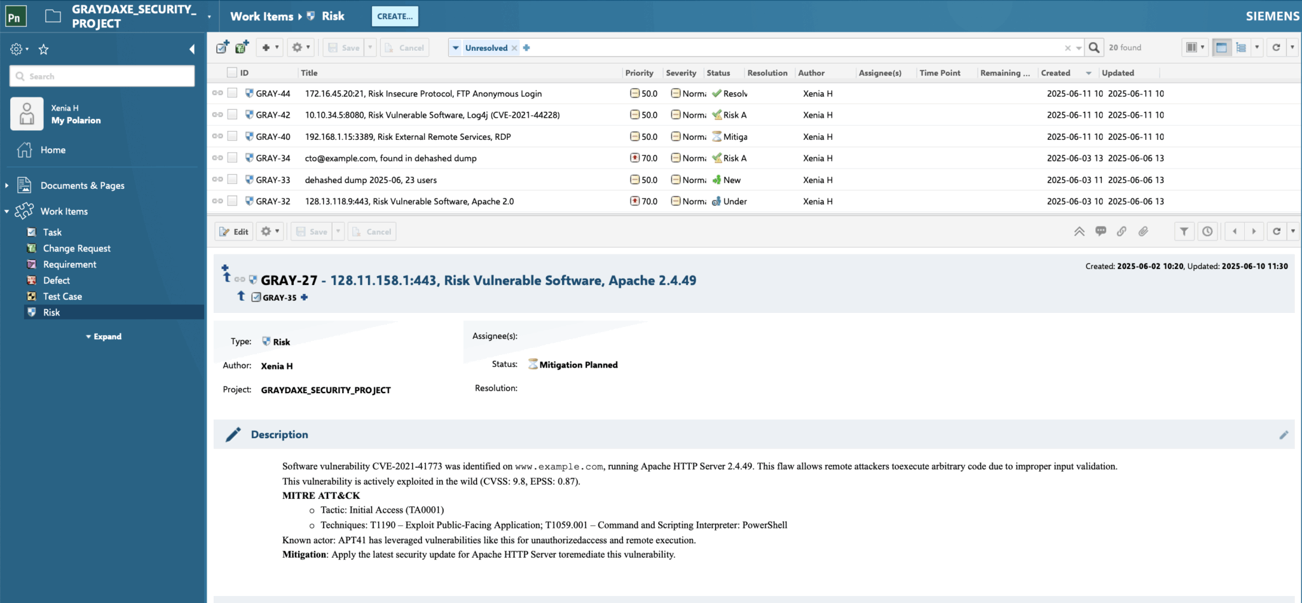Image resolution: width=1302 pixels, height=603 pixels.
Task: Open the linked items chain icon
Action: point(1122,232)
